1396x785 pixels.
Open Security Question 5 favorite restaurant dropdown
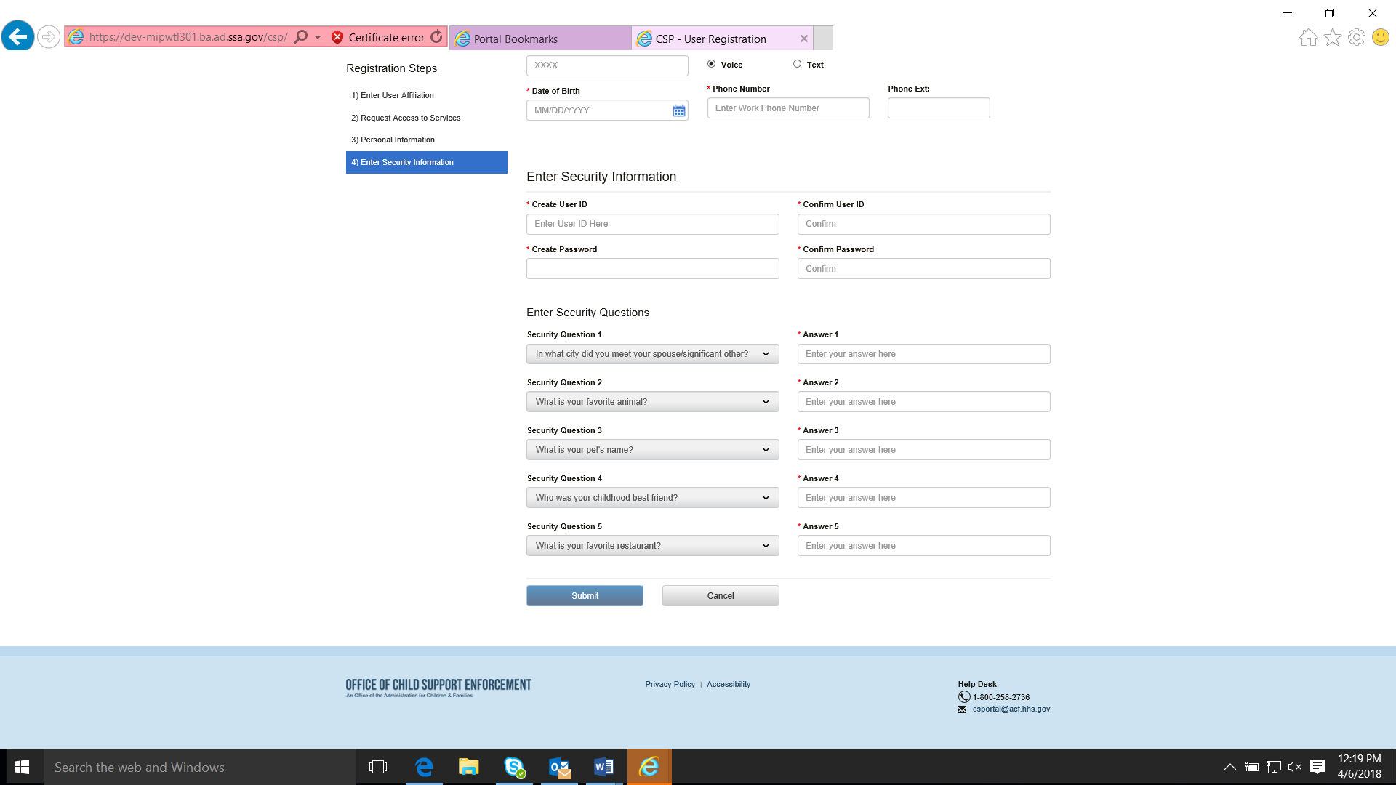[x=652, y=546]
